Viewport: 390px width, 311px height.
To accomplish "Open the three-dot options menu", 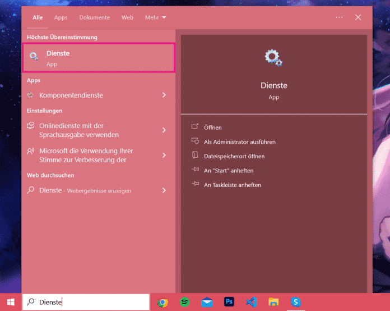I will [339, 17].
